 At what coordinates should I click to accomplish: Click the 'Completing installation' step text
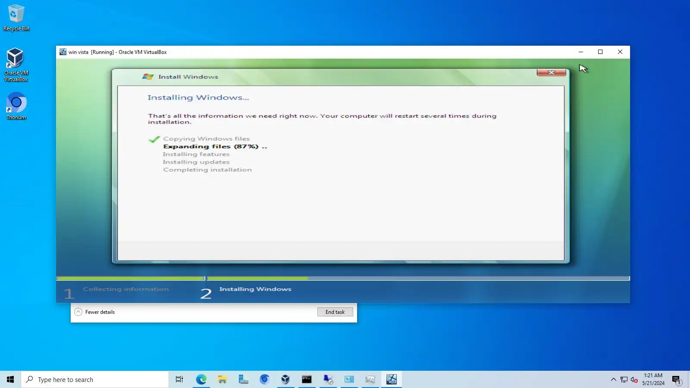pos(207,170)
